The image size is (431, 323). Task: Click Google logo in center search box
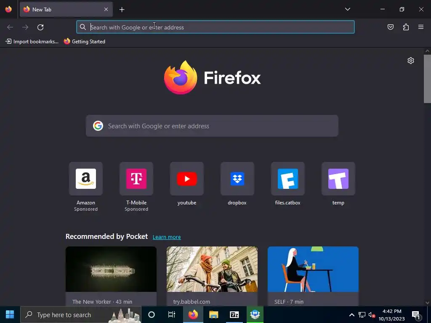[x=98, y=126]
